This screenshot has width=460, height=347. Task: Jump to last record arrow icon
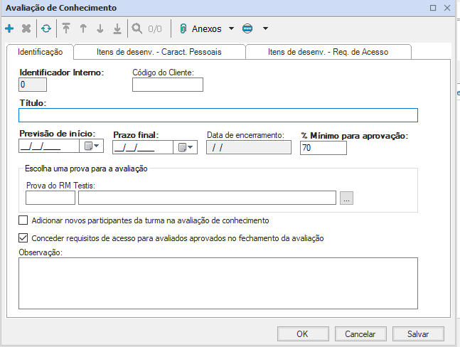coord(117,29)
